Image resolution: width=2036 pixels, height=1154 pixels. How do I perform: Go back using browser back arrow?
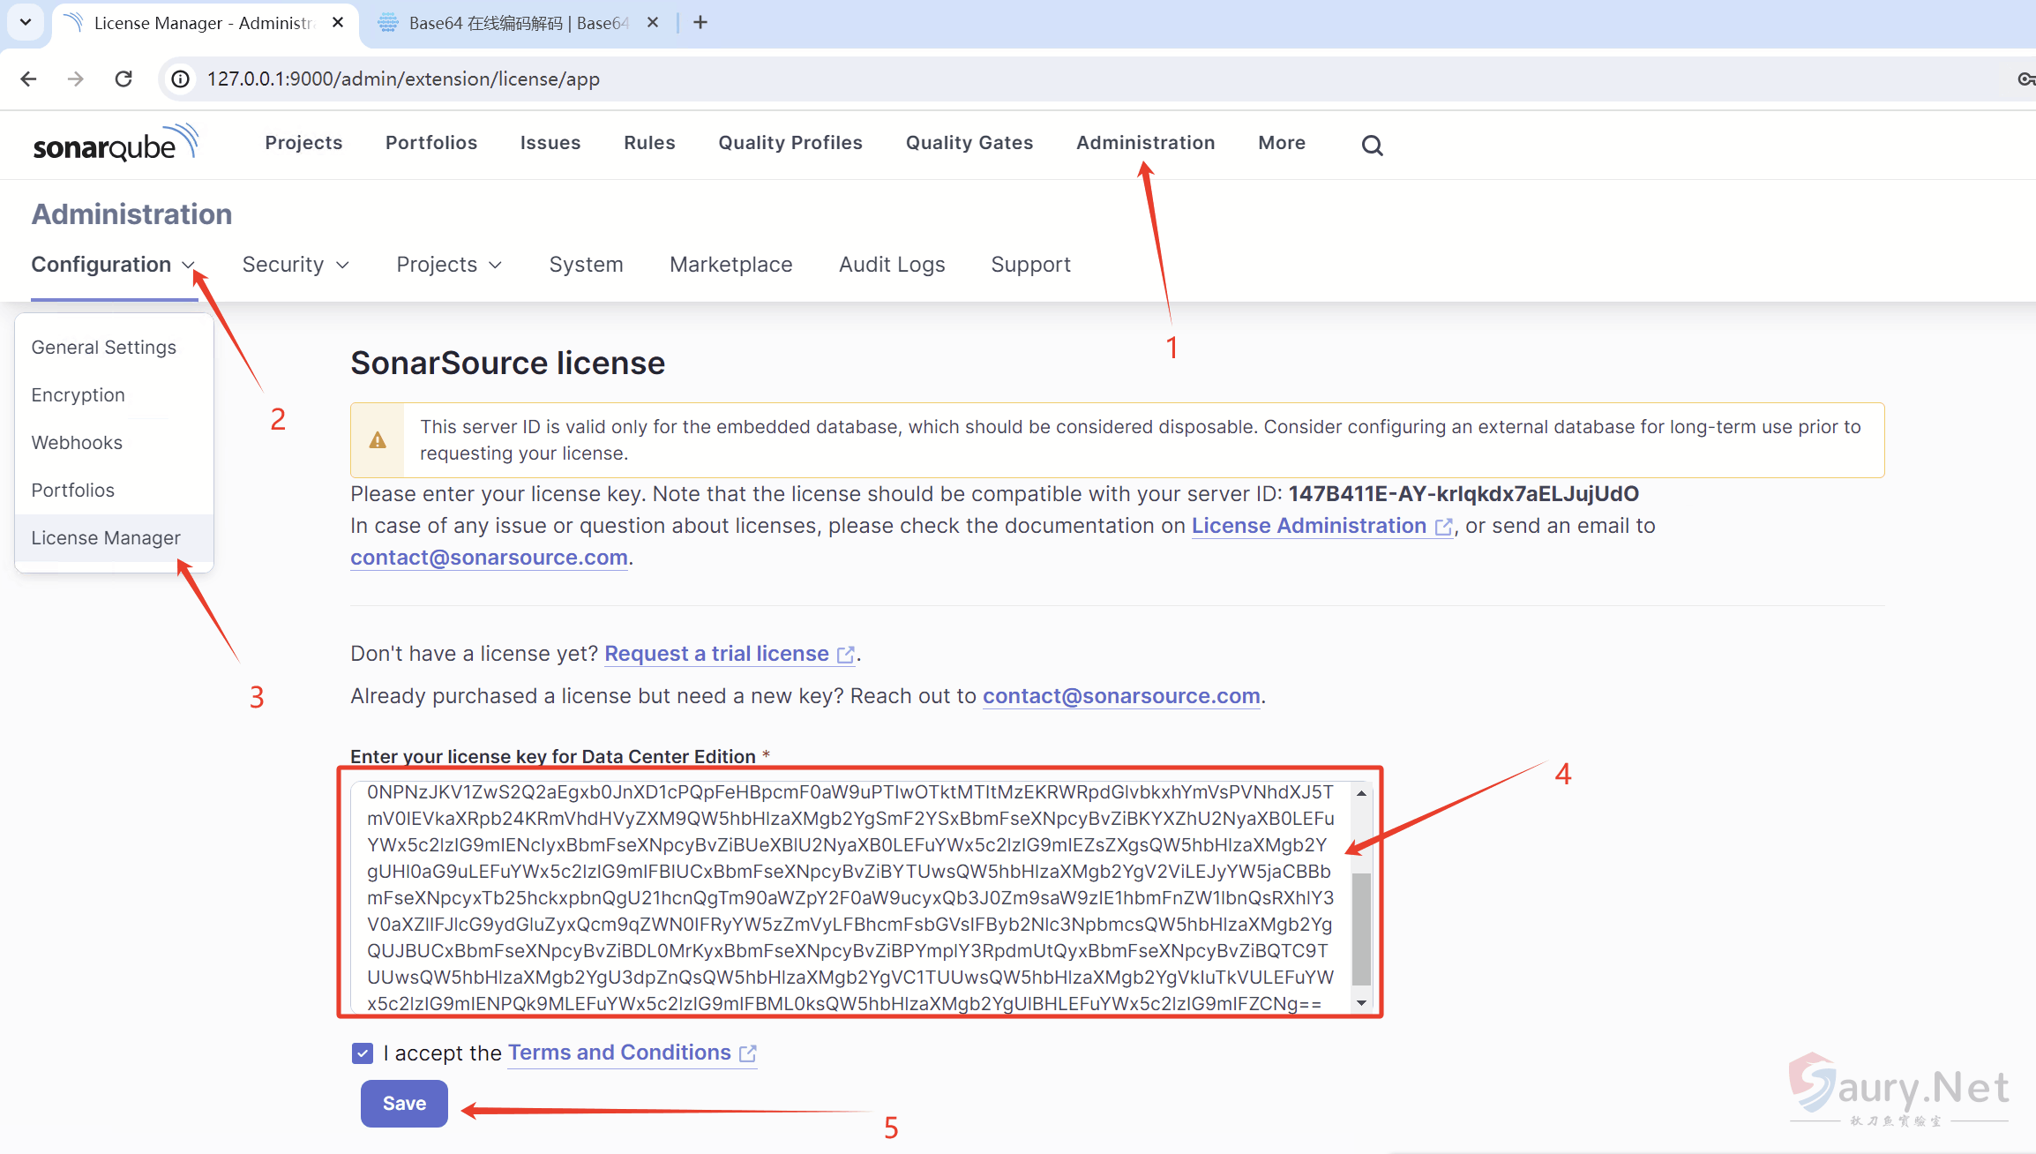(x=28, y=79)
